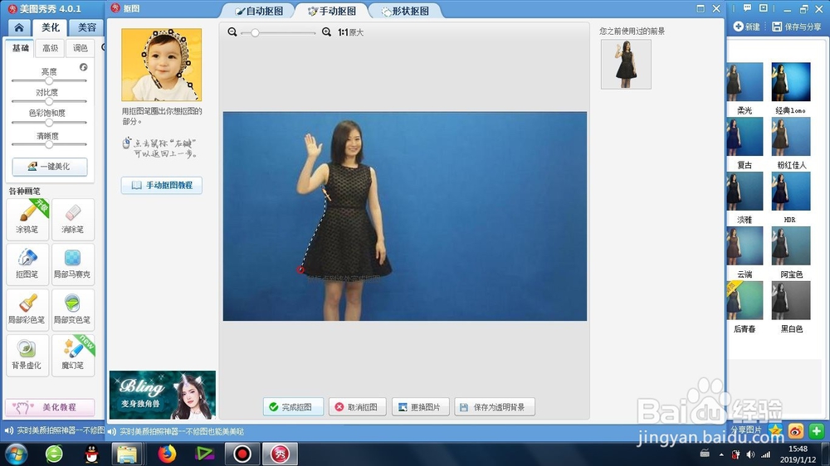Open the file explorer taskbar icon
This screenshot has width=830, height=466.
pos(127,454)
